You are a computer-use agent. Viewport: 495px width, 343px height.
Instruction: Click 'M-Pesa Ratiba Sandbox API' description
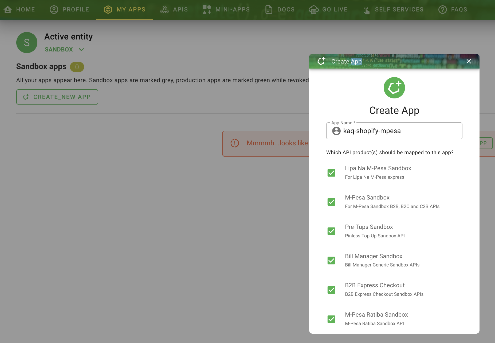[374, 324]
